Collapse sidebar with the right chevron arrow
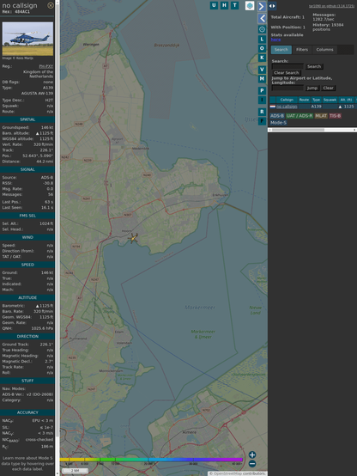The width and height of the screenshot is (357, 476). (x=262, y=6)
